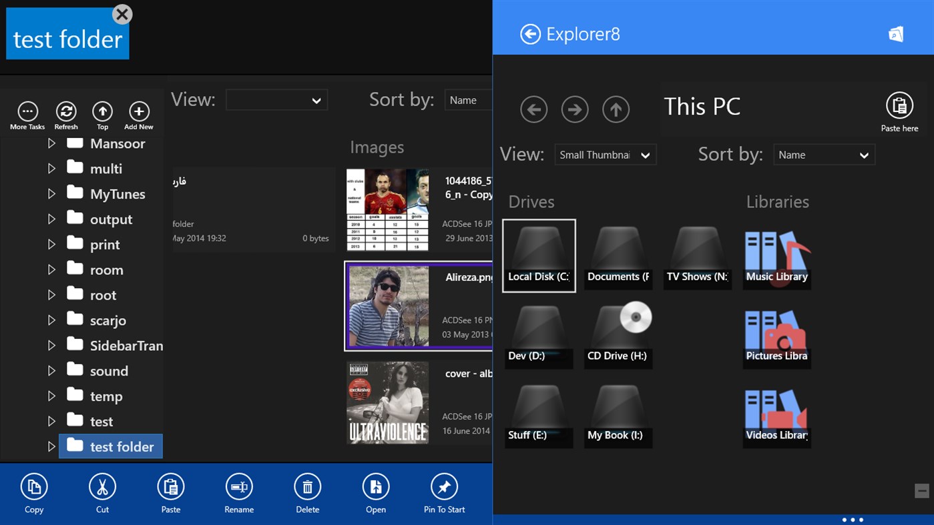
Task: Click the Back arrow next to Explorer8
Action: [x=530, y=34]
